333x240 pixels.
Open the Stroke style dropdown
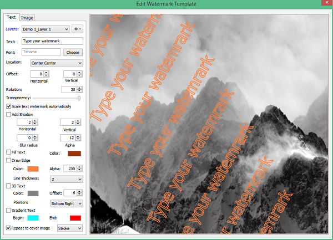pos(70,228)
